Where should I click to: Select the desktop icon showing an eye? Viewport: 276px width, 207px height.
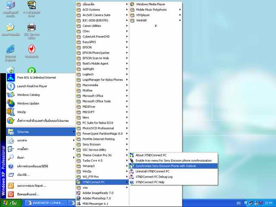[31, 9]
